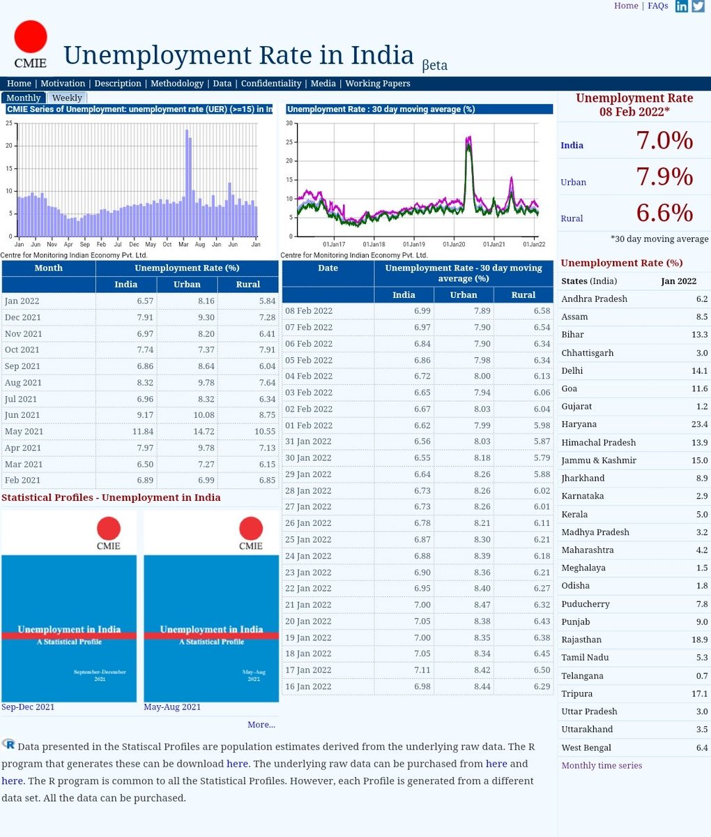711x837 pixels.
Task: Click the 7.0% India rate value
Action: pos(664,141)
